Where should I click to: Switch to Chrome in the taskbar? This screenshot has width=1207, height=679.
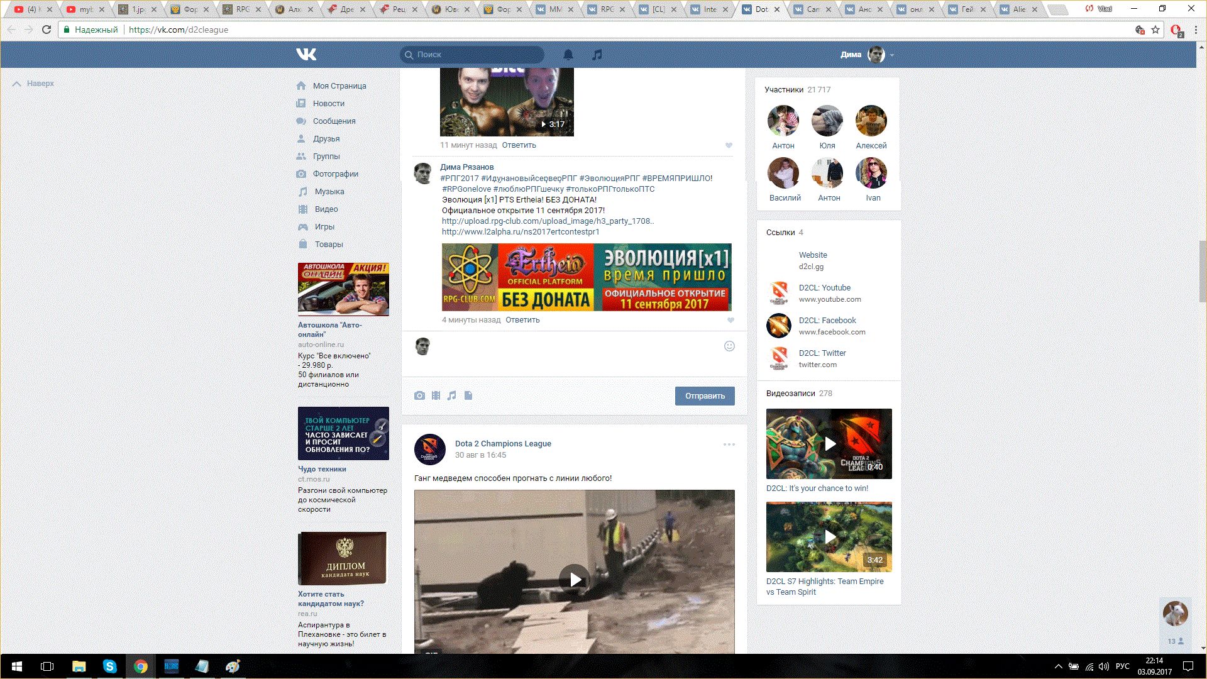141,666
